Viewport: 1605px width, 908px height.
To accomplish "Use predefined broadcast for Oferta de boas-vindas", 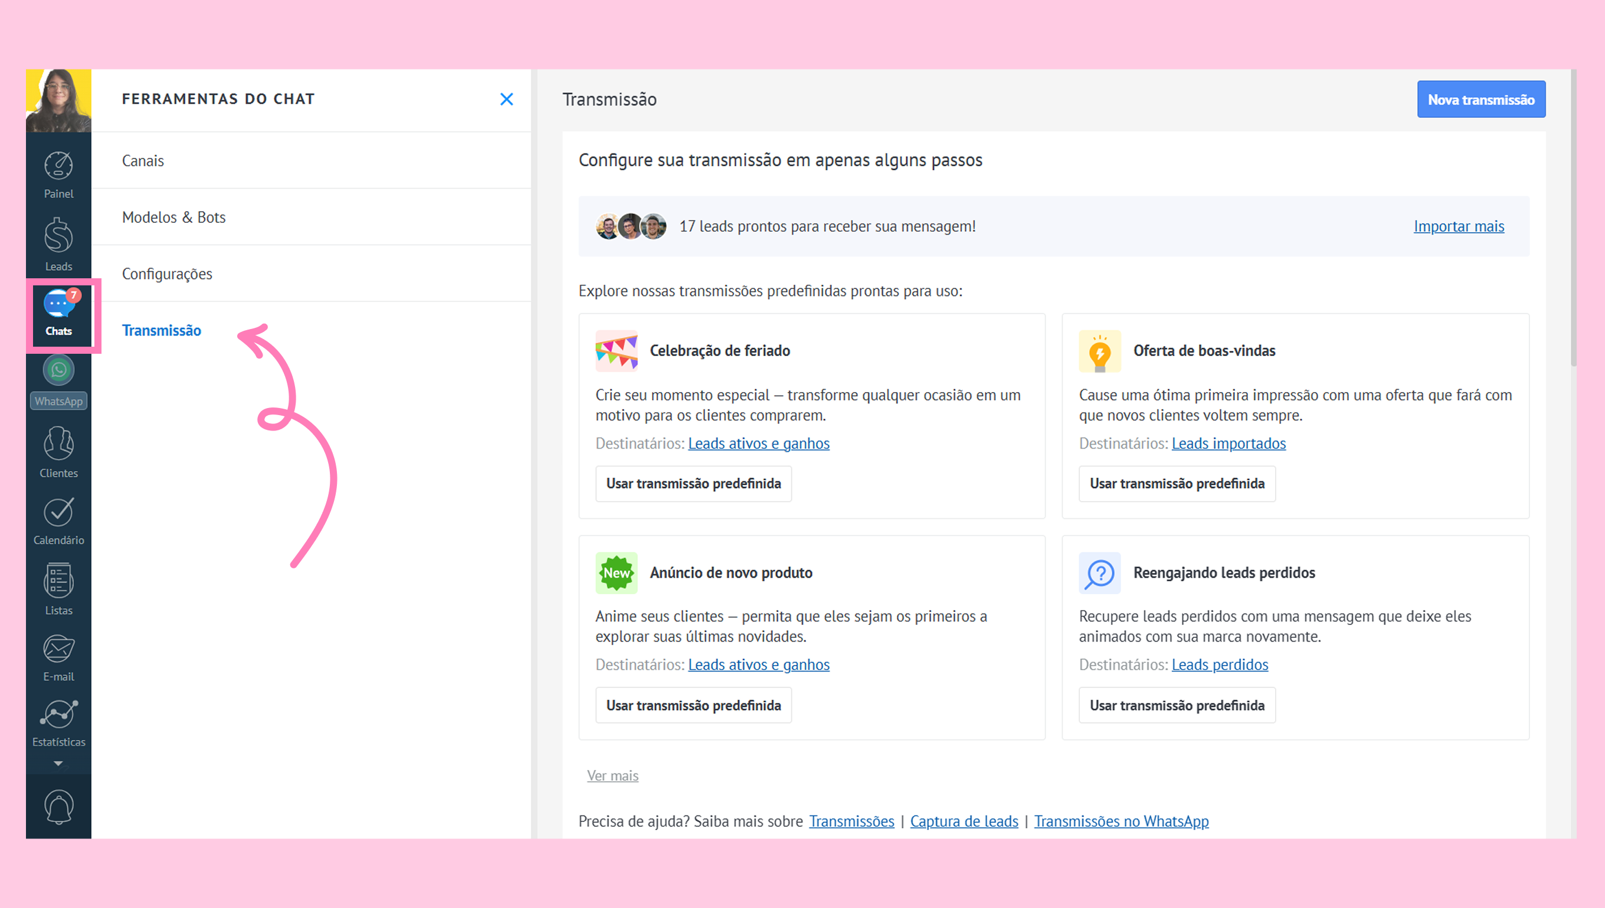I will [1177, 483].
